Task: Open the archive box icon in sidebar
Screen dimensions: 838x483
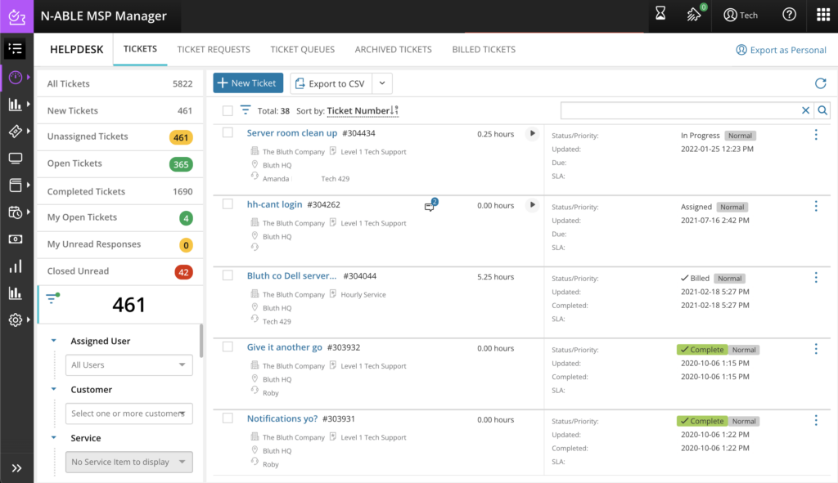Action: tap(16, 186)
